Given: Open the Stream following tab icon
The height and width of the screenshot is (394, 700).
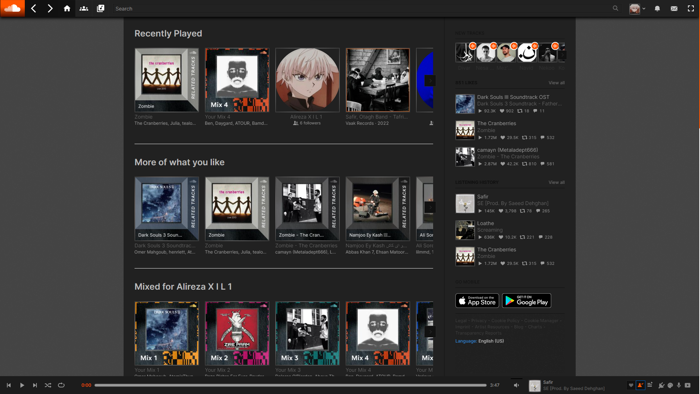Looking at the screenshot, I should tap(84, 8).
